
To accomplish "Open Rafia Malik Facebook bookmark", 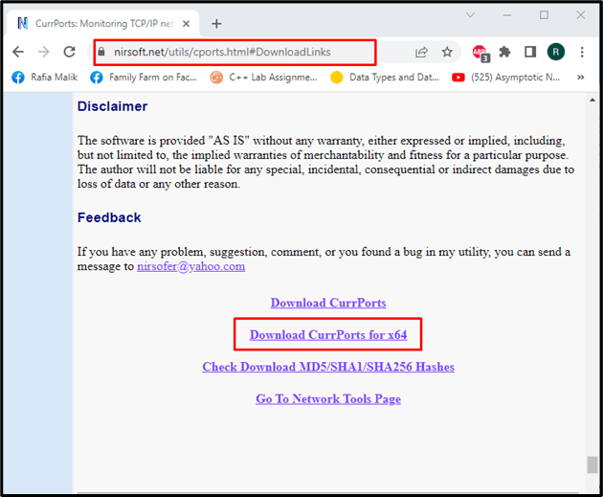I will (45, 78).
